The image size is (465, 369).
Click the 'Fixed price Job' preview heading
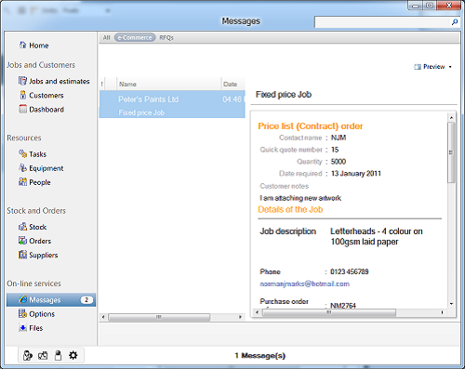(x=284, y=95)
